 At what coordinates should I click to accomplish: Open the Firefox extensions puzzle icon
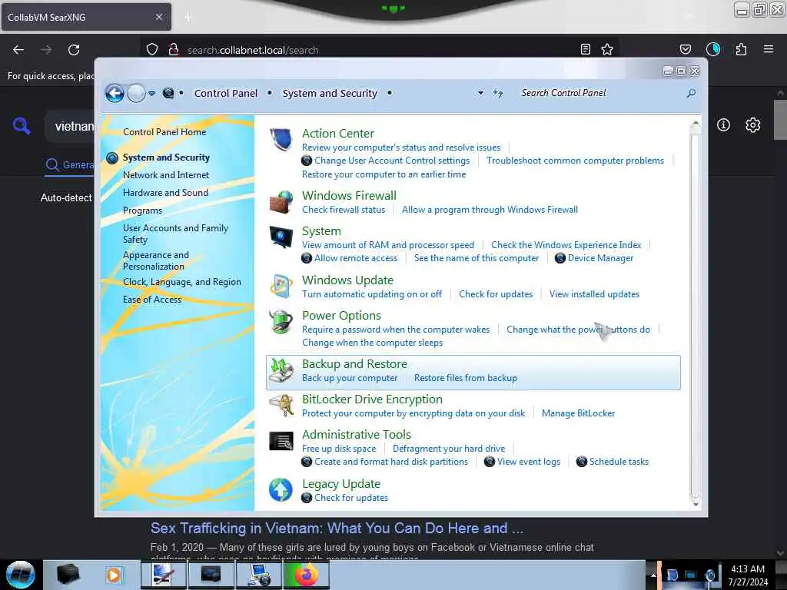(741, 49)
